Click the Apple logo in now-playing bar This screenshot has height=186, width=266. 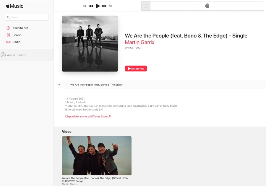point(207,6)
